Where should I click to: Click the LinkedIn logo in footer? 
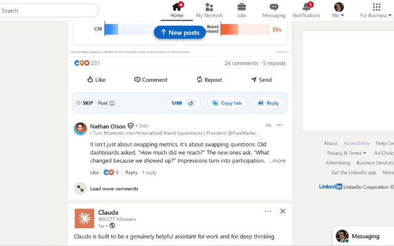pos(331,186)
